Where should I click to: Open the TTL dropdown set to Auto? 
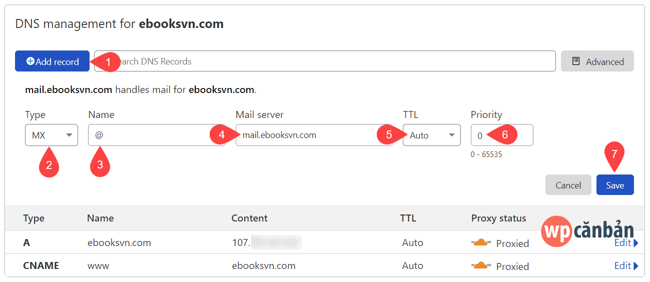[432, 135]
